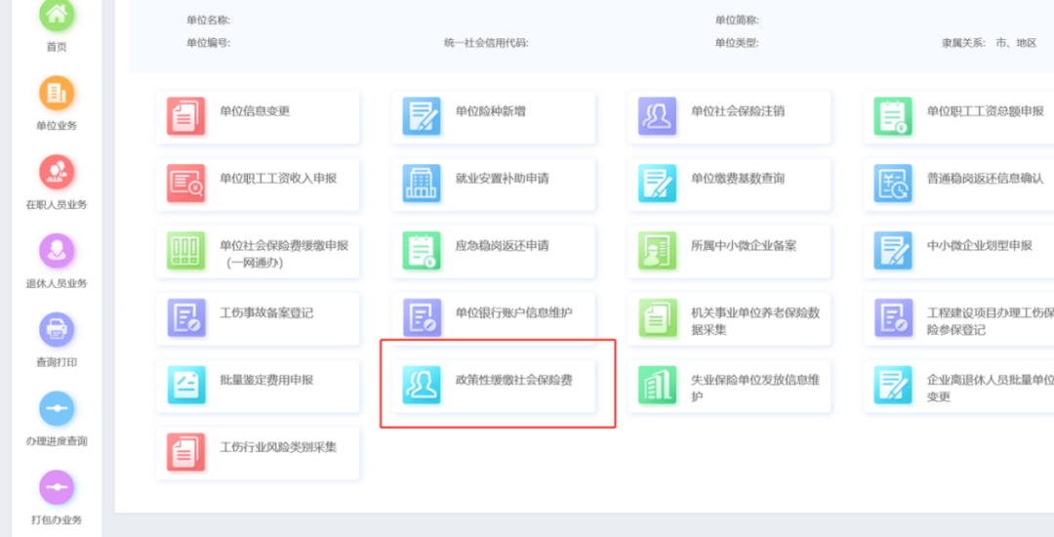Open 中小微企业划型申报 text link
Image resolution: width=1054 pixels, height=537 pixels.
(980, 246)
